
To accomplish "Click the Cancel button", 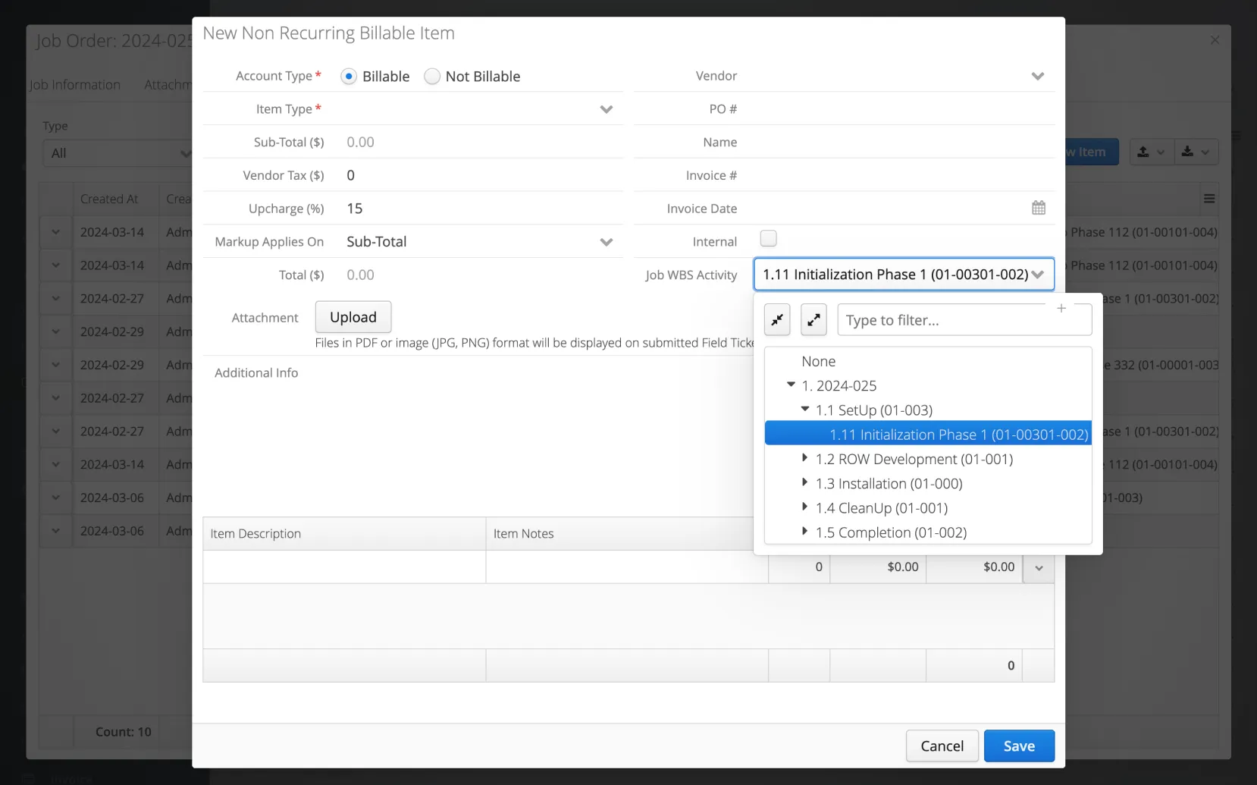I will click(942, 746).
